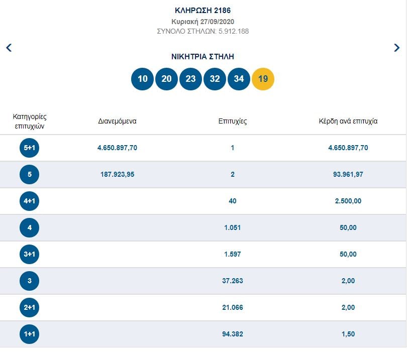The image size is (407, 354).
Task: Go to next draw with right arrow
Action: tap(397, 48)
